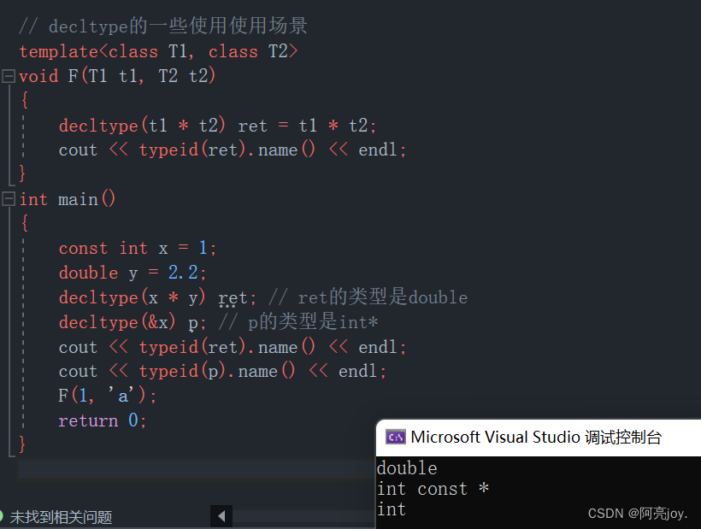Collapse the void F function block

[x=9, y=76]
